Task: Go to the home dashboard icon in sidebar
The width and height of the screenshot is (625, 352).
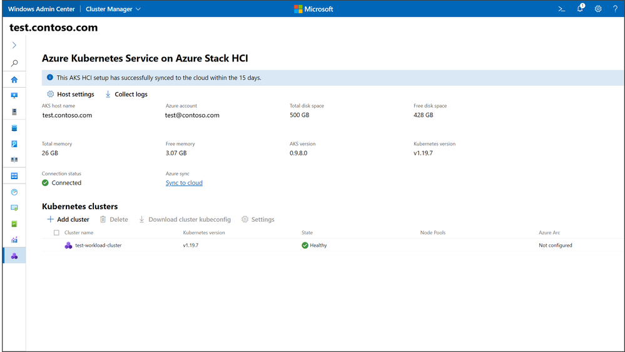Action: [14, 80]
